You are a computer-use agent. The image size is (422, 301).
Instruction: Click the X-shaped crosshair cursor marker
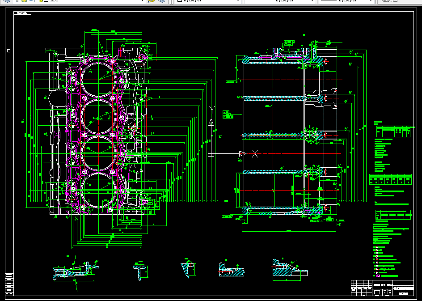255,154
